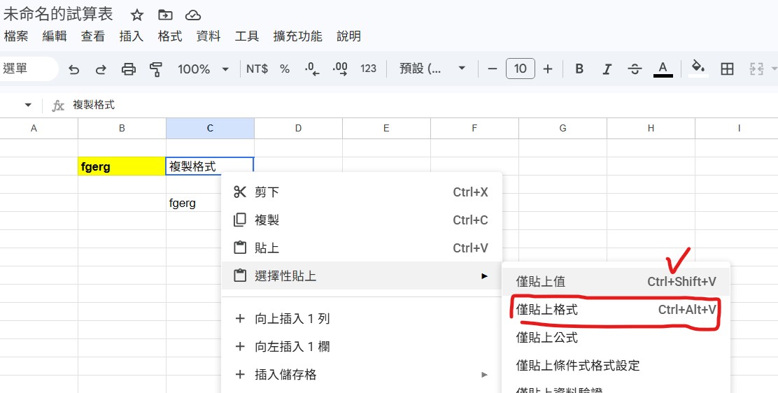
Task: Decrease decimal places
Action: [x=312, y=69]
